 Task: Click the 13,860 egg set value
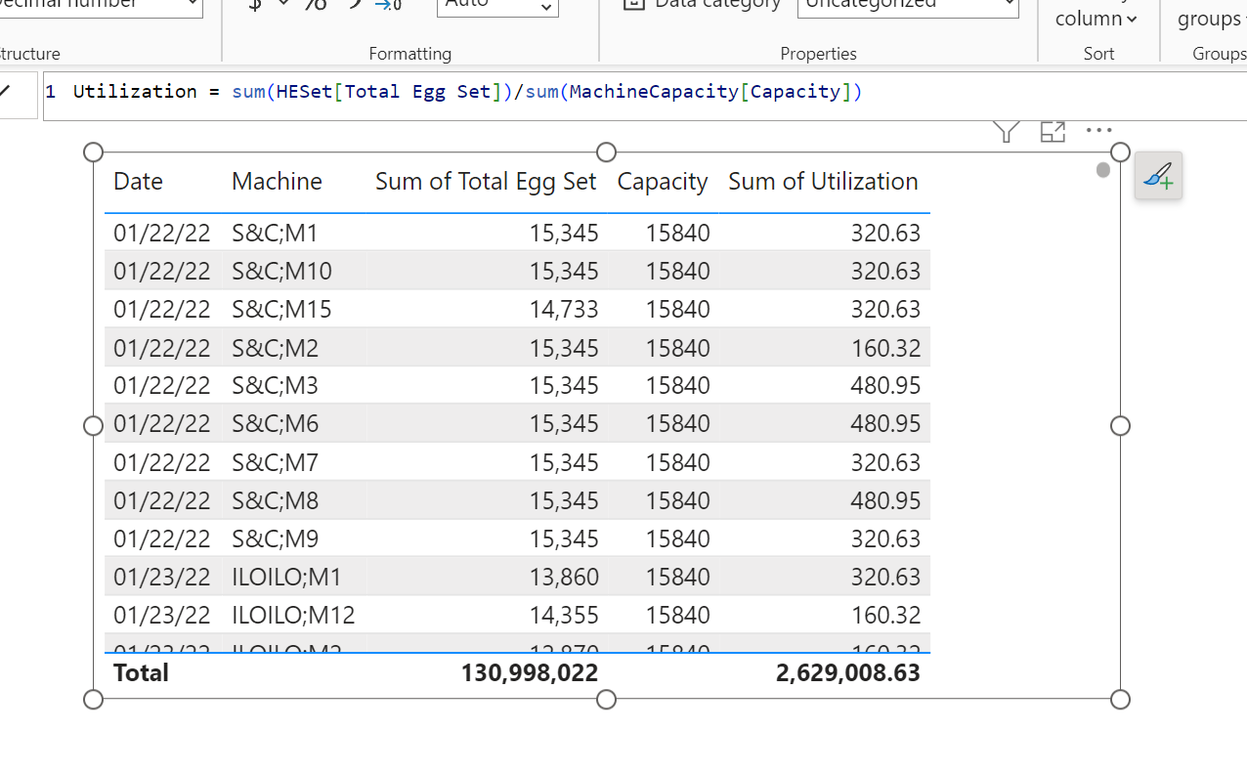pos(563,577)
